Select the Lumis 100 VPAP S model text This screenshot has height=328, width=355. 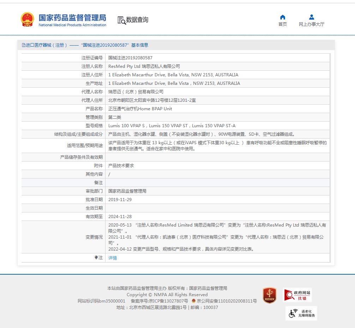coord(126,126)
